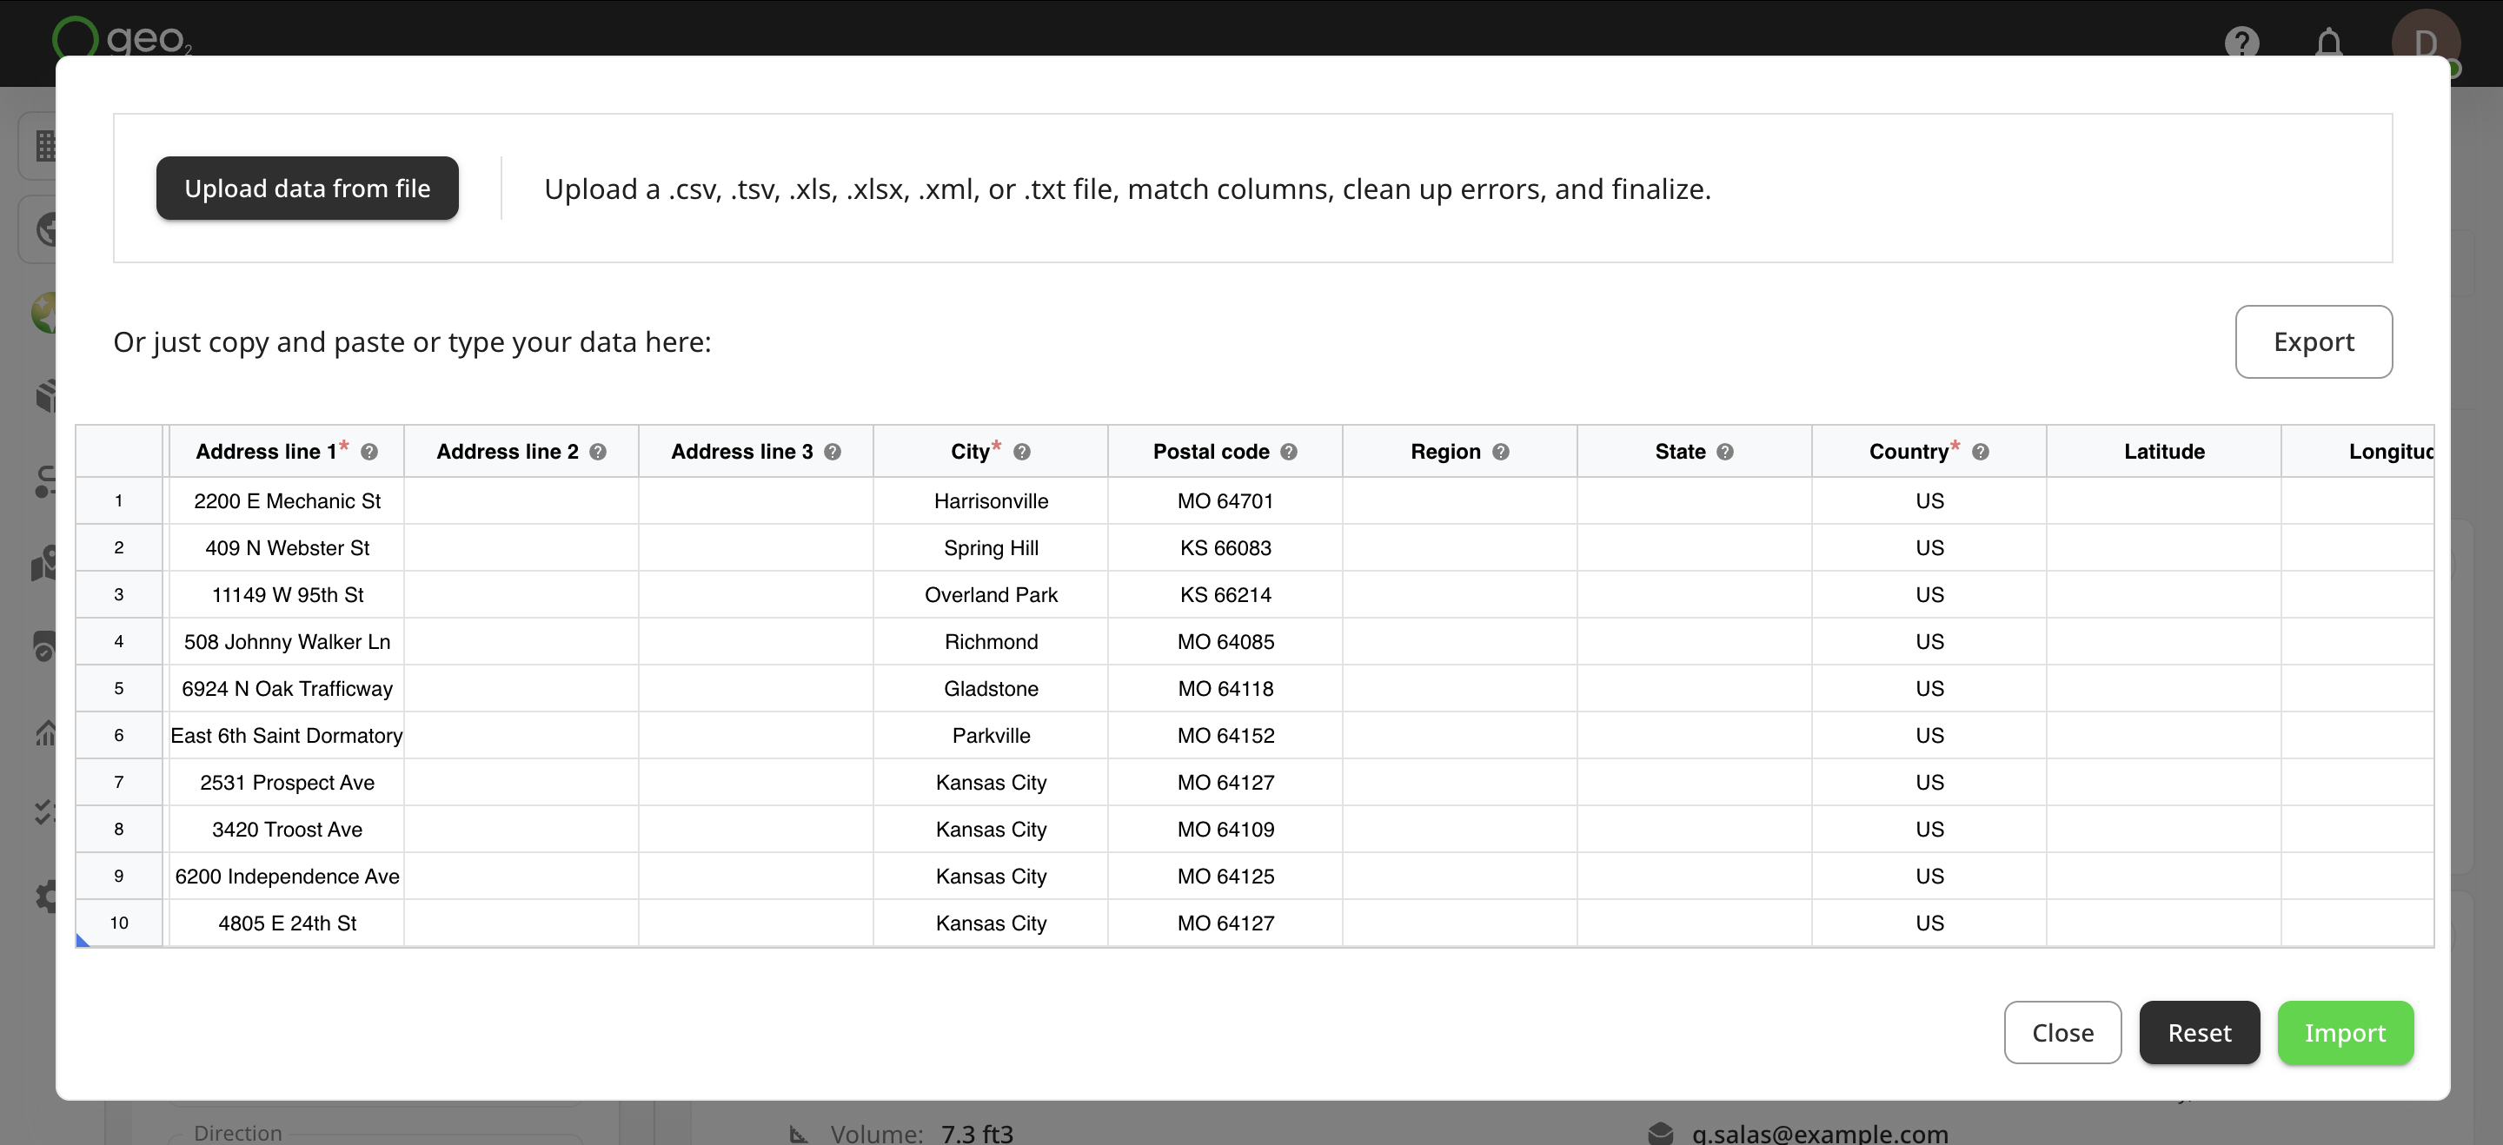Select cell 6200 Independence Ave
2503x1145 pixels.
(287, 876)
